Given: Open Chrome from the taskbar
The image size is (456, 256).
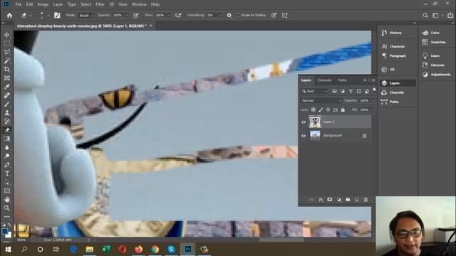Looking at the screenshot, I should click(155, 249).
